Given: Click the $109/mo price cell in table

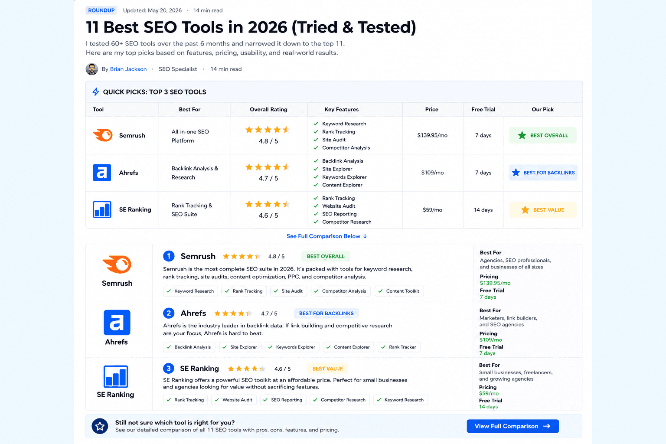Looking at the screenshot, I should pyautogui.click(x=432, y=173).
